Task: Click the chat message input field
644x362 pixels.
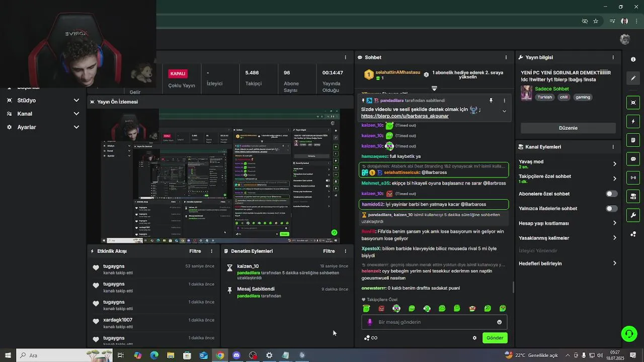Action: click(x=434, y=322)
